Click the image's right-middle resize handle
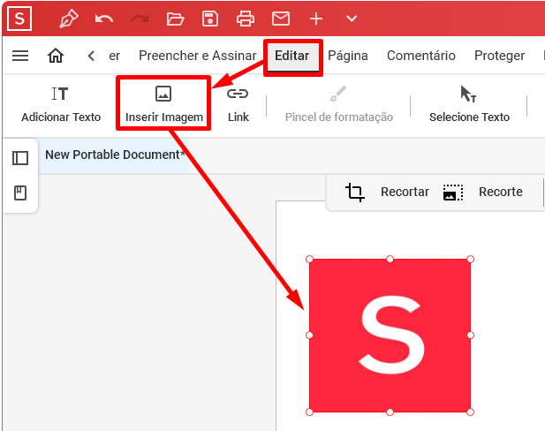 coord(470,335)
